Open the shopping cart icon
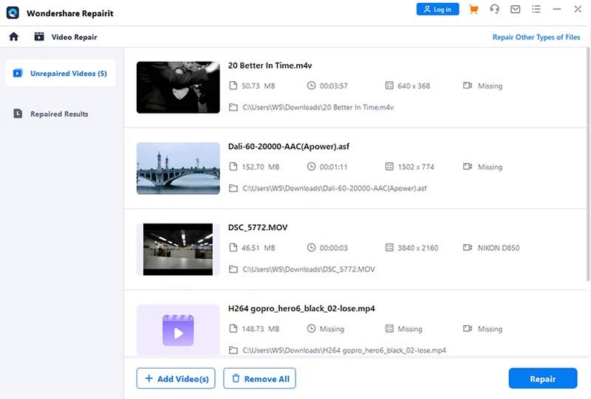 point(474,10)
